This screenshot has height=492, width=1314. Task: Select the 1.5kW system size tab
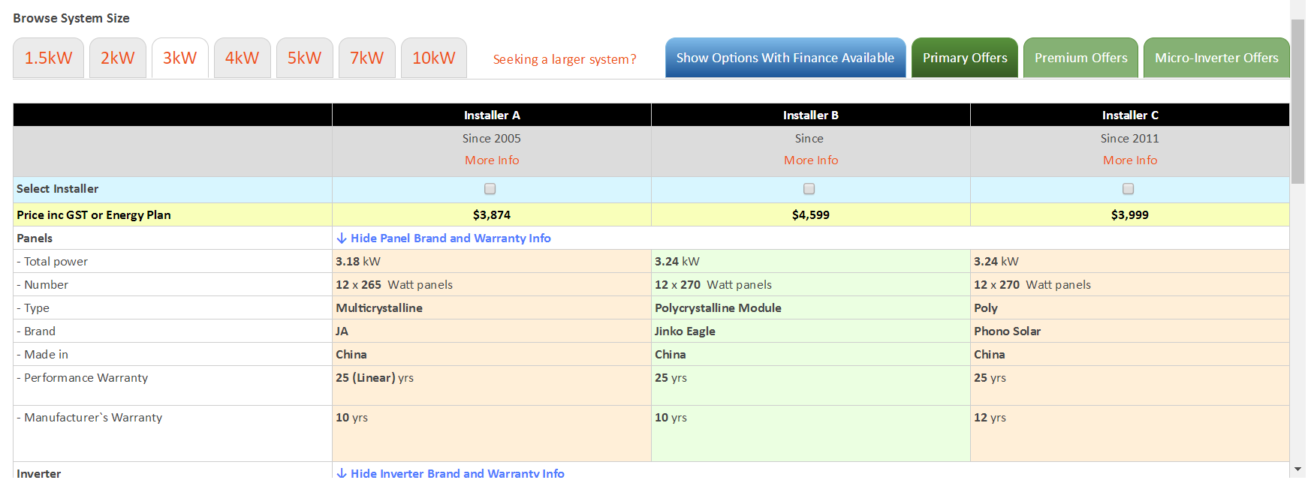pyautogui.click(x=48, y=58)
